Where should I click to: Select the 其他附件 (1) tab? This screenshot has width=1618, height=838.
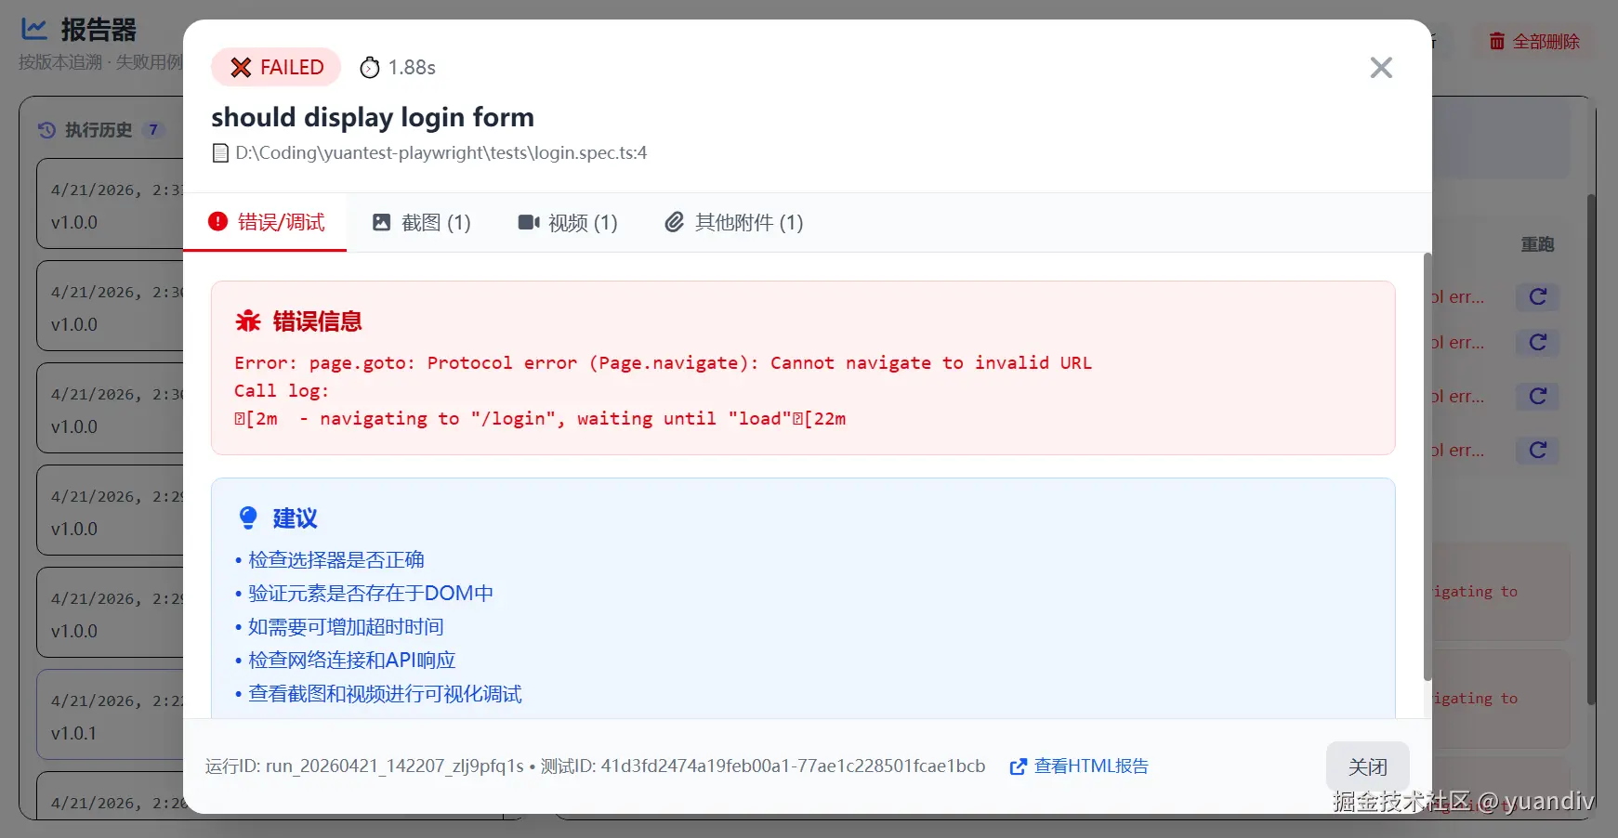pos(733,223)
